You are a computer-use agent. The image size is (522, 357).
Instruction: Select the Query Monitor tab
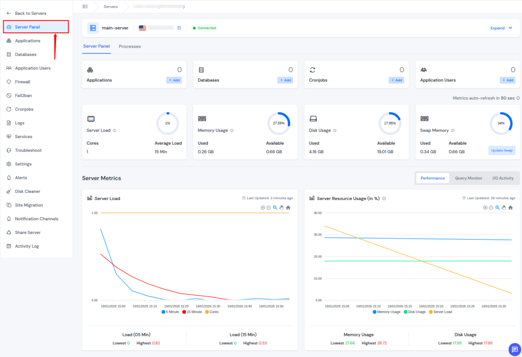[x=468, y=178]
